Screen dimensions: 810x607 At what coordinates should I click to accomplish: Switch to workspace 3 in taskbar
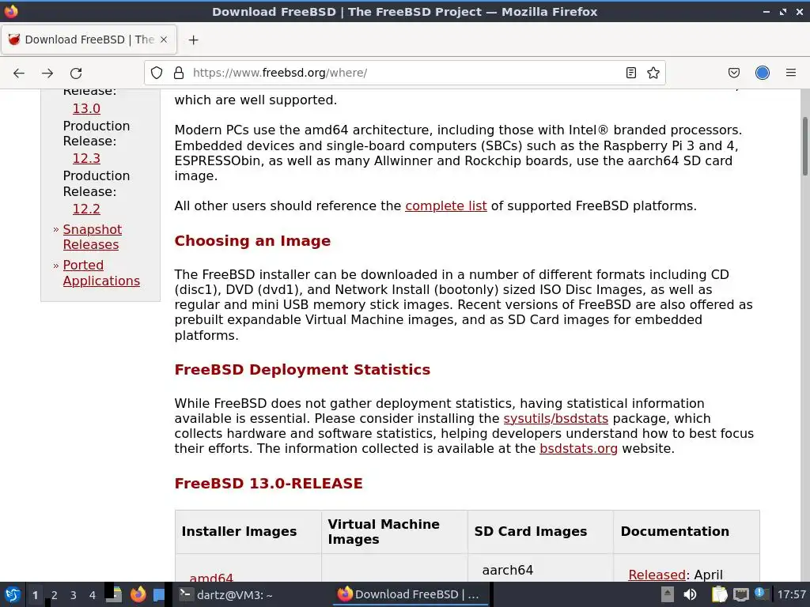pos(74,595)
